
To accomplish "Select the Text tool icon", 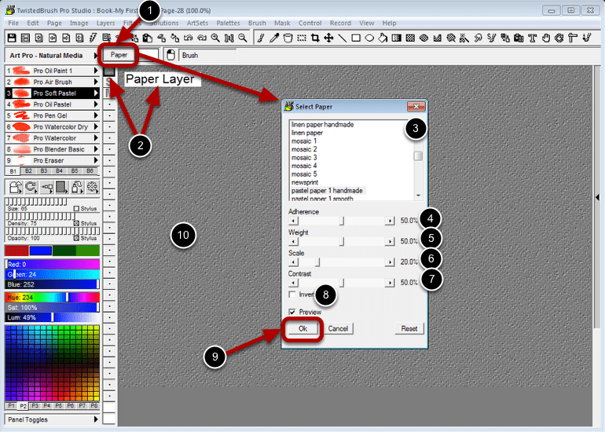I will pos(533,38).
